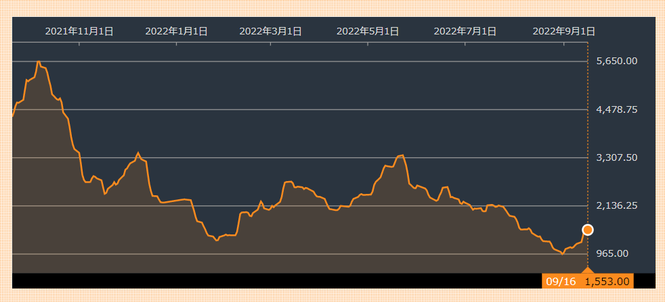The height and width of the screenshot is (302, 665).
Task: Click the 2022年5月1日 date label
Action: (x=368, y=31)
